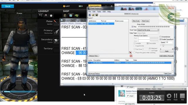The width and height of the screenshot is (188, 105).
Task: Select the Alignment radio button
Action: (x=150, y=48)
